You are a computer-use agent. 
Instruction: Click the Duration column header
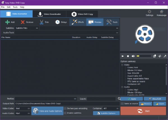(76, 37)
